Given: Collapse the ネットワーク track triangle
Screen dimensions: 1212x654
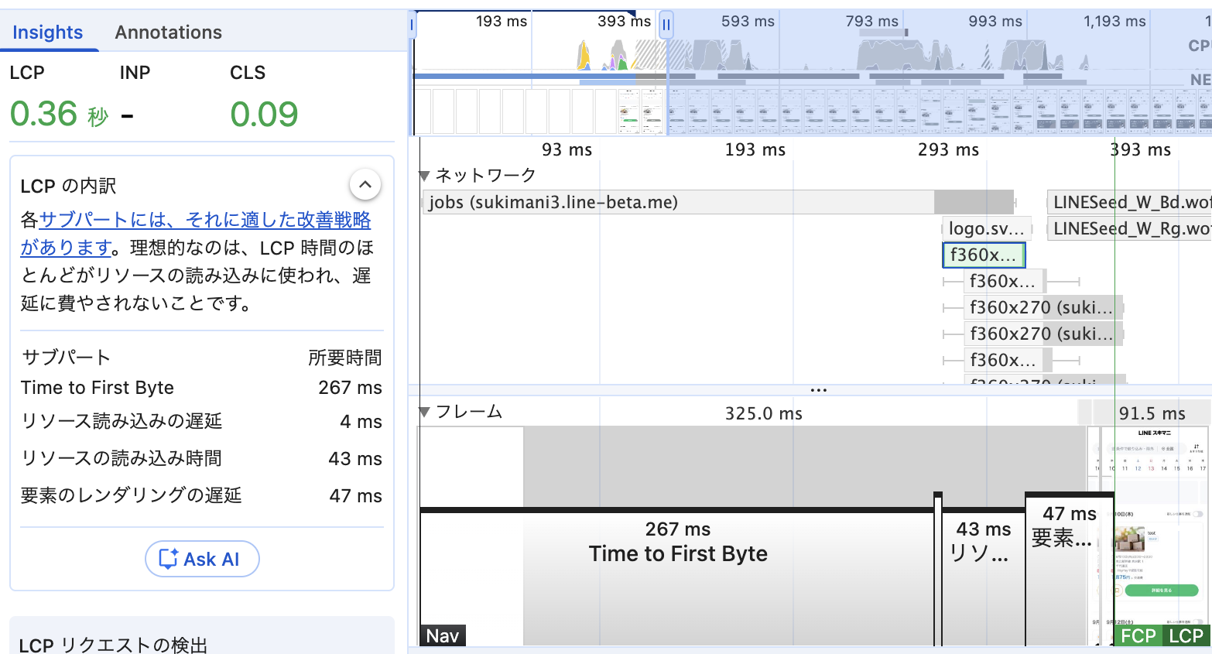Looking at the screenshot, I should [x=424, y=176].
